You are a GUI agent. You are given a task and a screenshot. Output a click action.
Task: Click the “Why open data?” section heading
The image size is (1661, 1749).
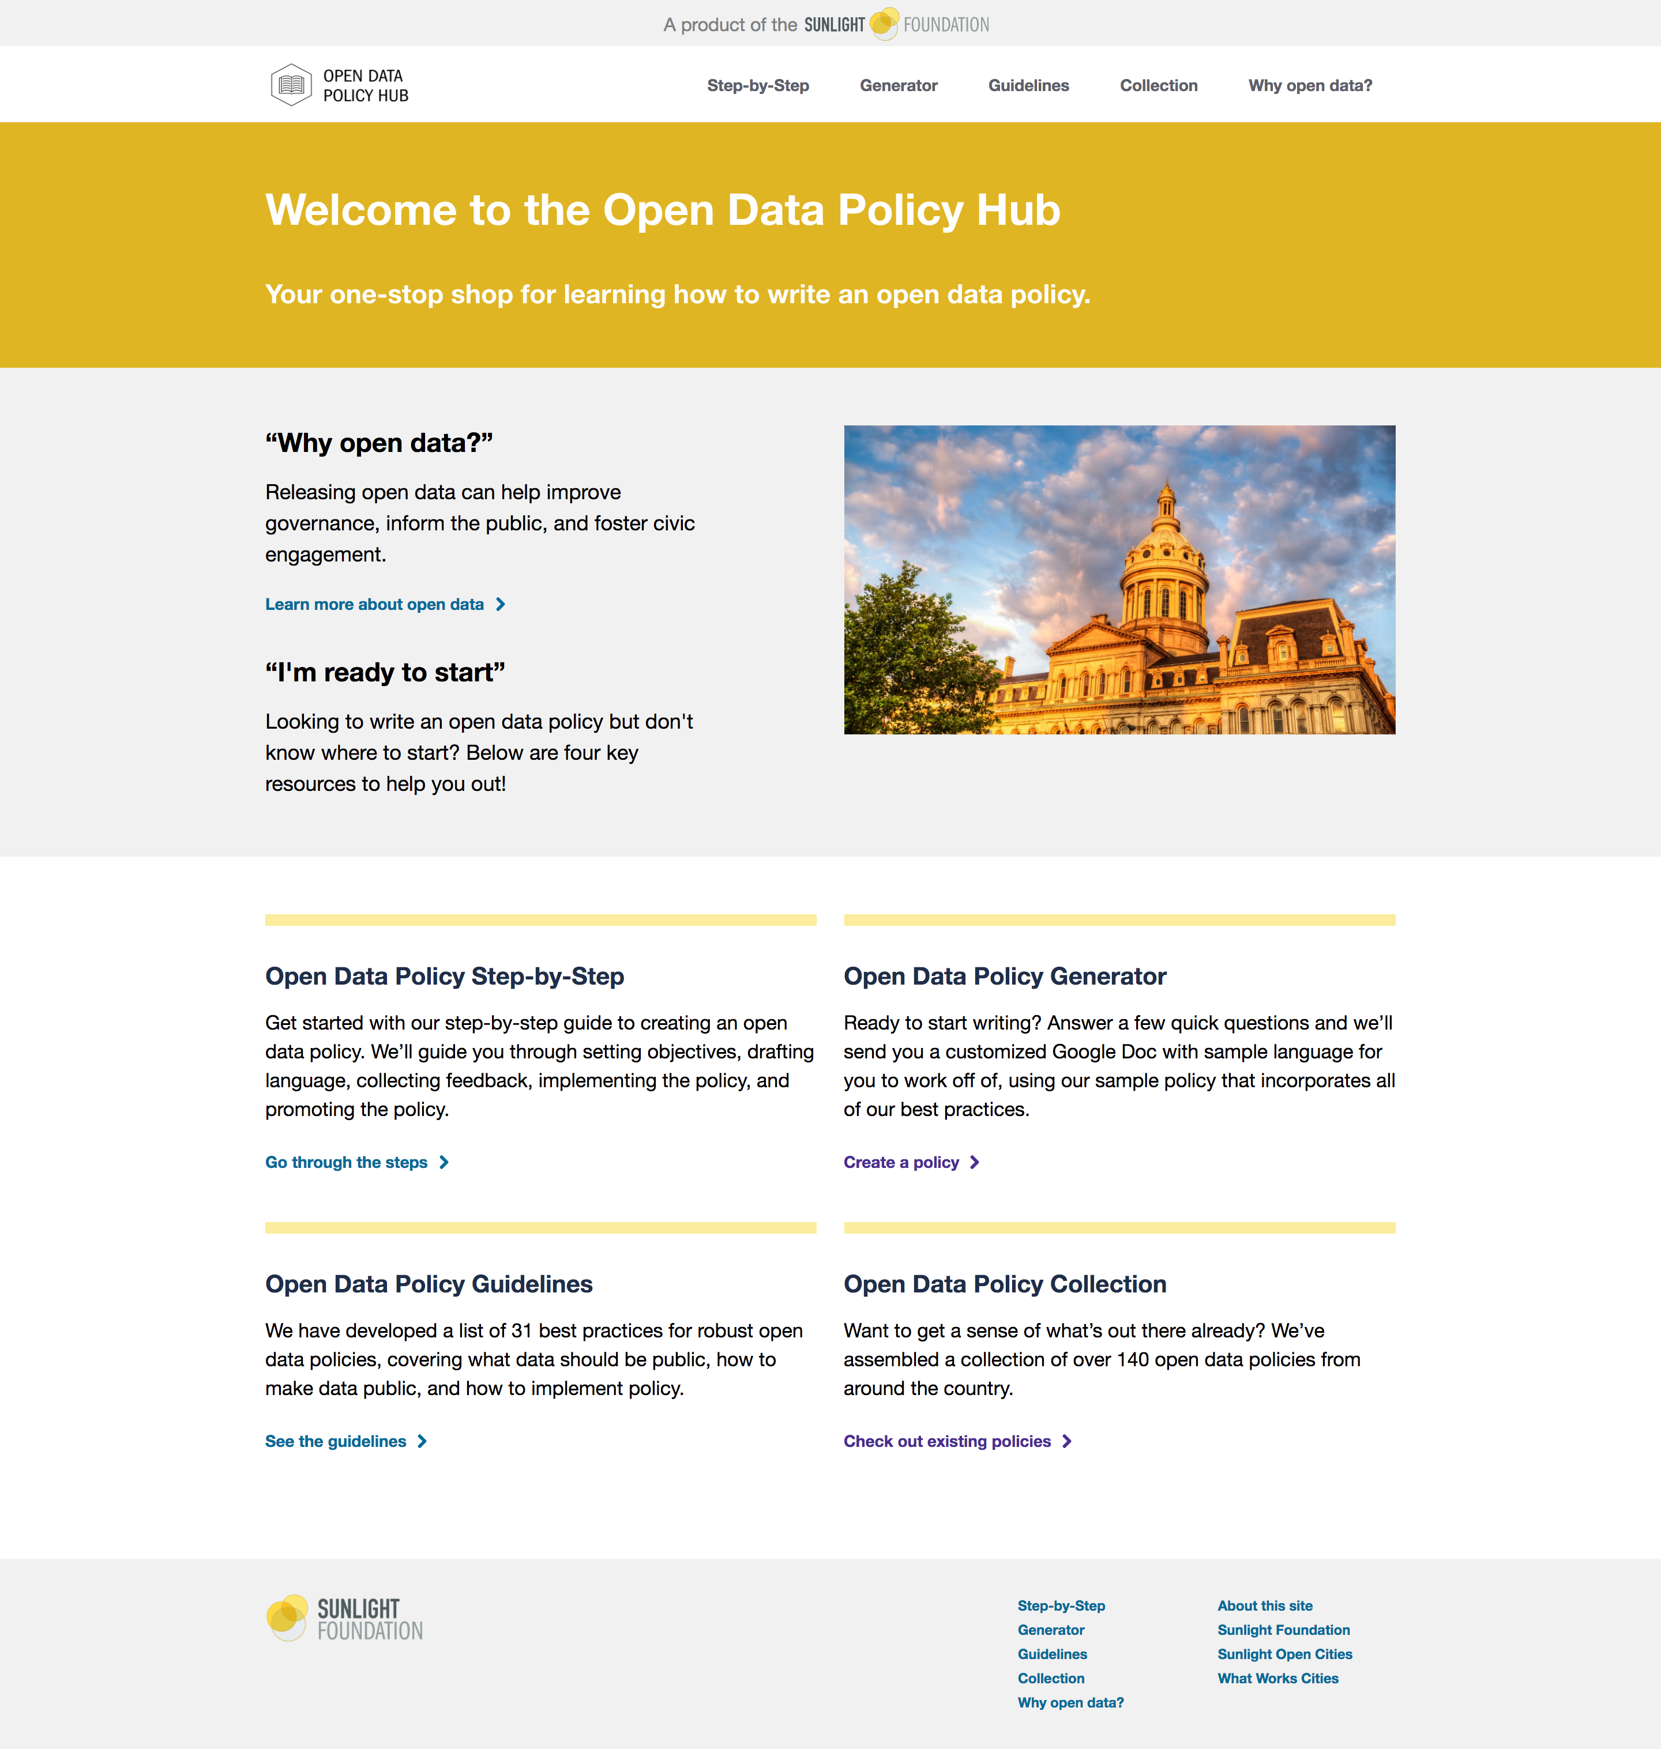click(x=379, y=443)
